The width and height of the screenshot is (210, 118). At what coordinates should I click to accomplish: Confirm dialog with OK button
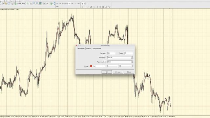point(107,72)
